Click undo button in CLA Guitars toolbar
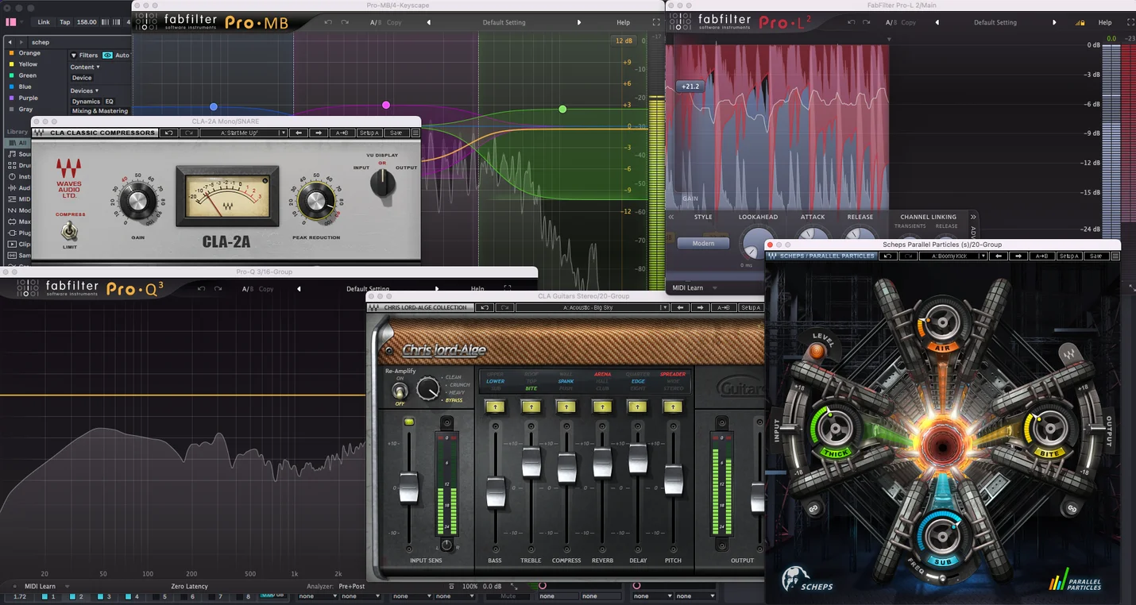 (x=484, y=307)
